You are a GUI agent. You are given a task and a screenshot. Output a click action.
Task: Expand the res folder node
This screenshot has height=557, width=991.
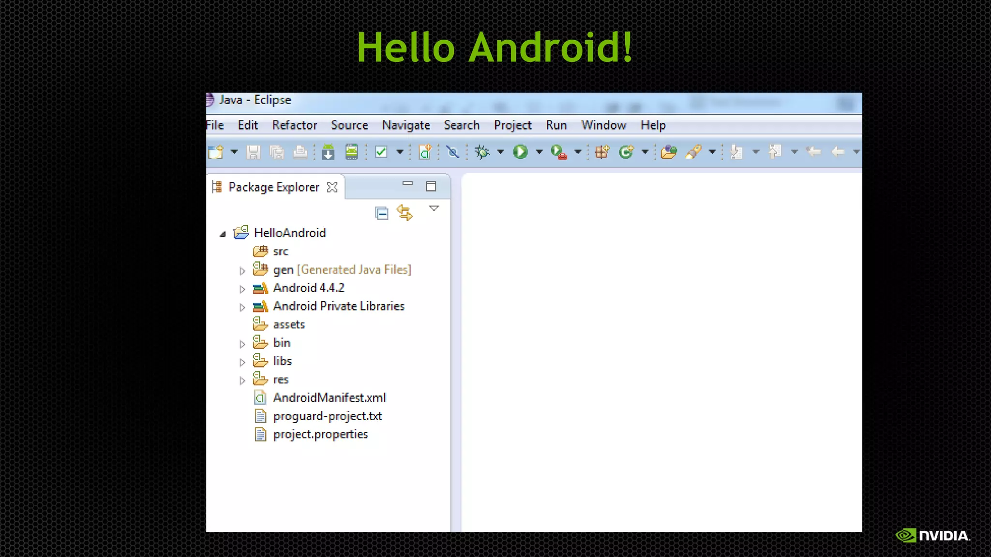pyautogui.click(x=242, y=381)
